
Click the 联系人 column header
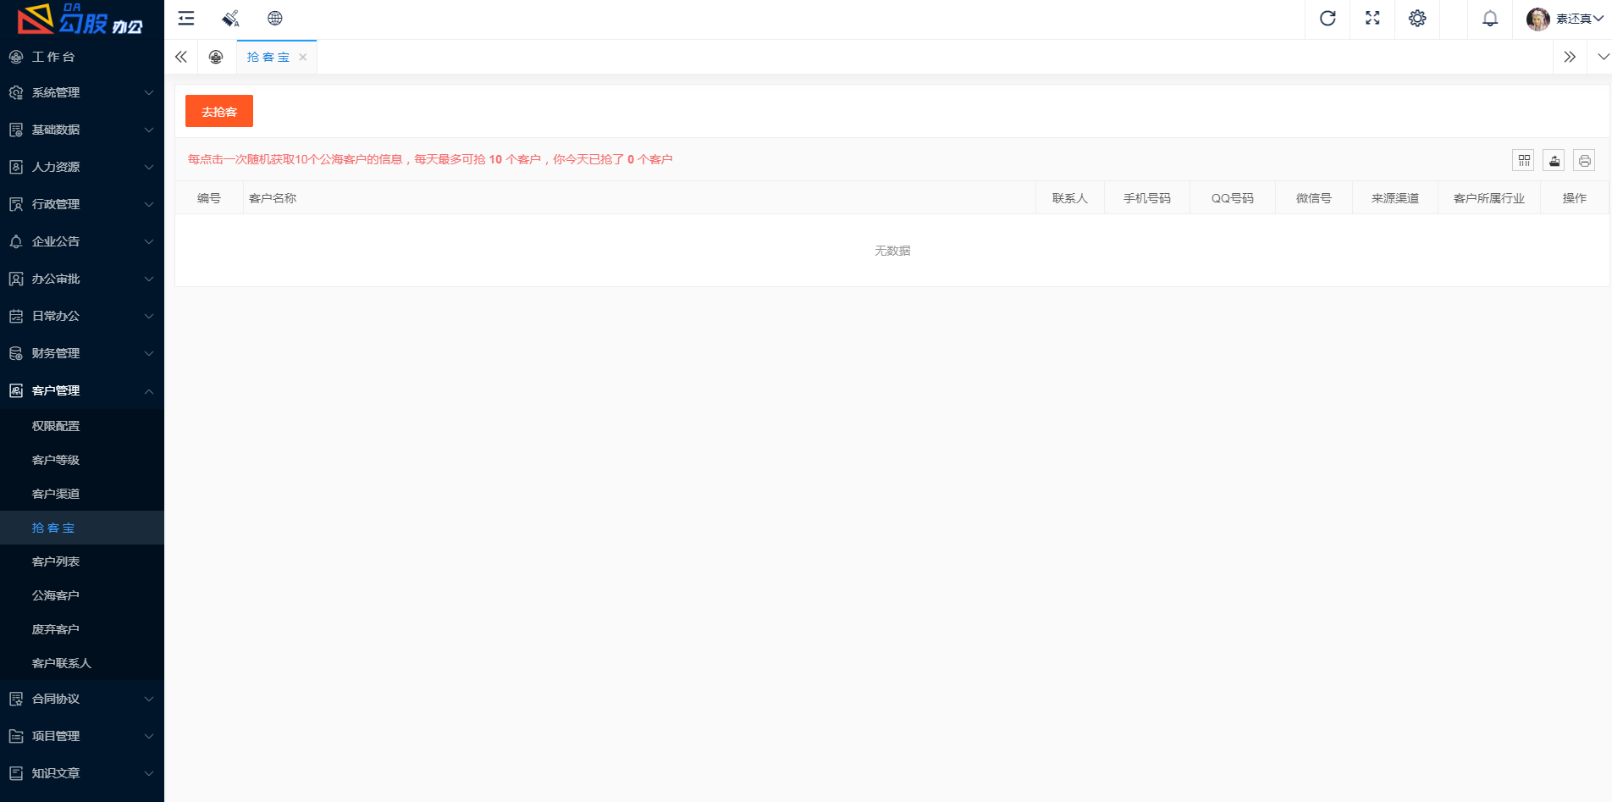[1070, 198]
